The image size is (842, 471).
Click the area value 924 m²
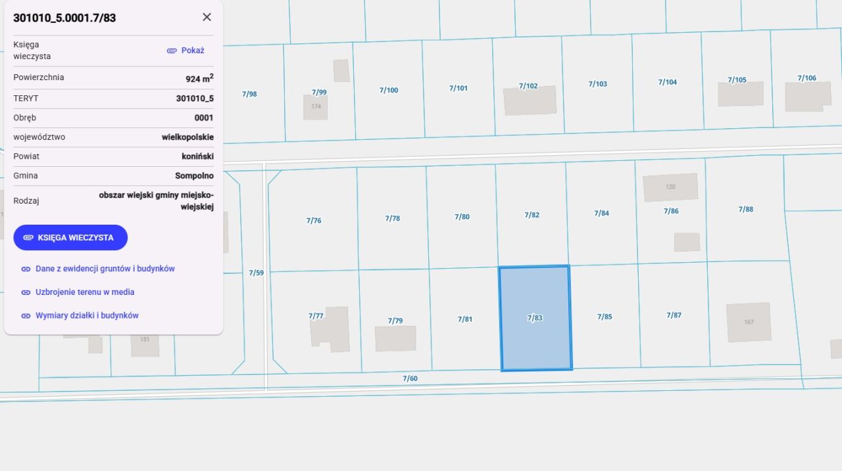click(199, 78)
